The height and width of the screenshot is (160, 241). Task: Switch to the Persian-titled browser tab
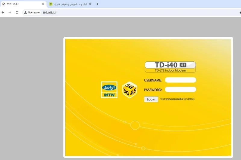pyautogui.click(x=70, y=4)
